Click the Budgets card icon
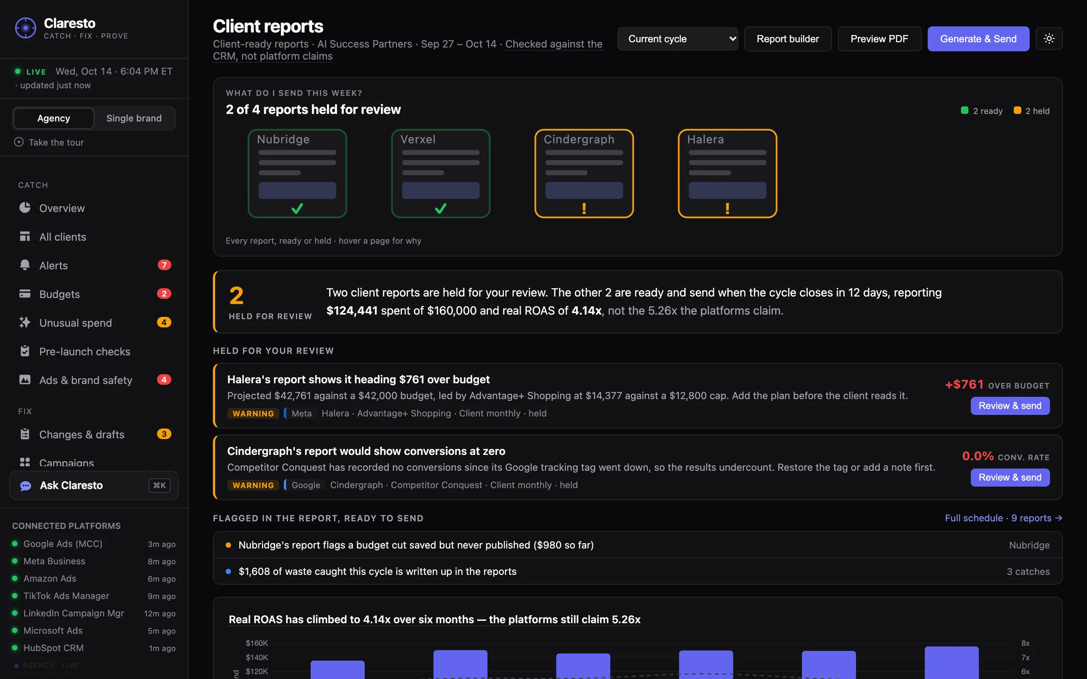 coord(25,294)
